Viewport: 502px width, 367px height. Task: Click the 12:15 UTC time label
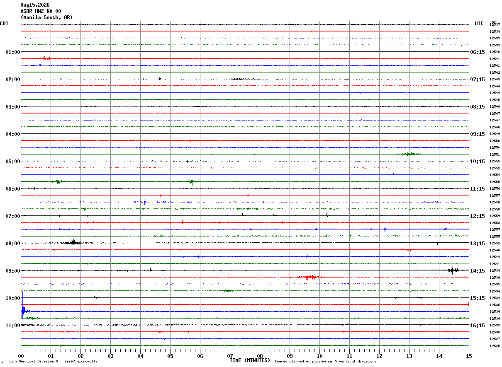(x=477, y=216)
